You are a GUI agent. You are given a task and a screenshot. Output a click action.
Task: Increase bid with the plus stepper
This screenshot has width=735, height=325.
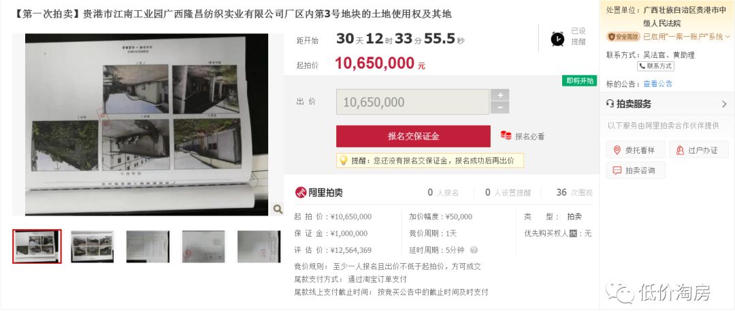[x=500, y=95]
